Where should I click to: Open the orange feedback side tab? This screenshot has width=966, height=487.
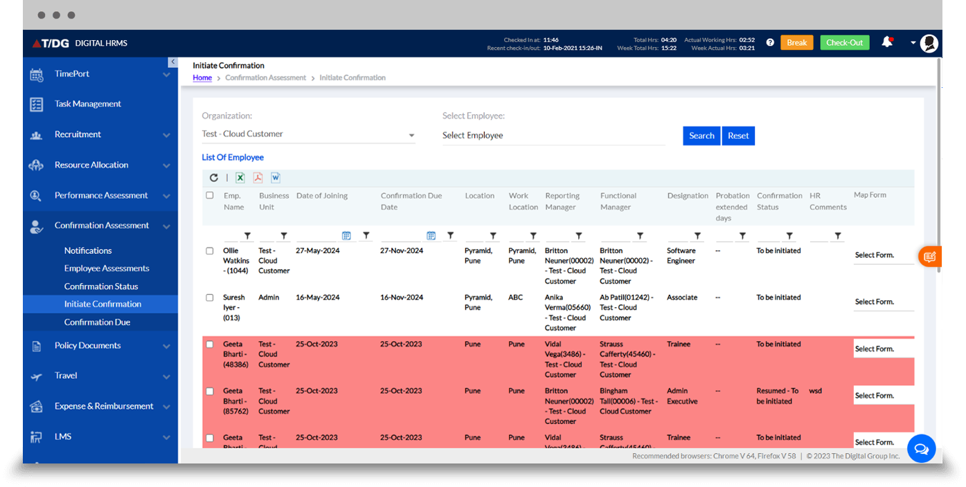pos(929,257)
